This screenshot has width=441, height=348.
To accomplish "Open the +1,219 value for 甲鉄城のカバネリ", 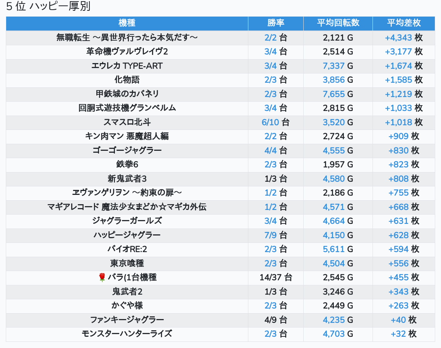I will click(x=398, y=94).
